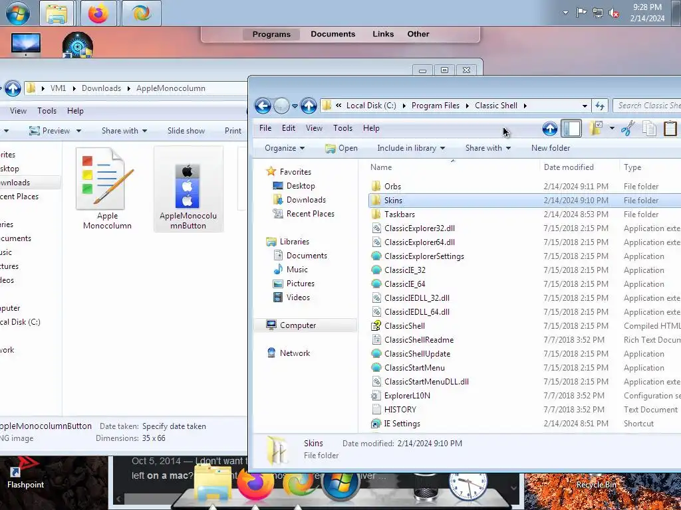The image size is (681, 510).
Task: Click the Classic Explorer Up toolbar button
Action: pos(550,128)
